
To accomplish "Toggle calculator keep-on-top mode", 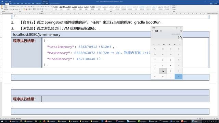I will coord(161,31).
